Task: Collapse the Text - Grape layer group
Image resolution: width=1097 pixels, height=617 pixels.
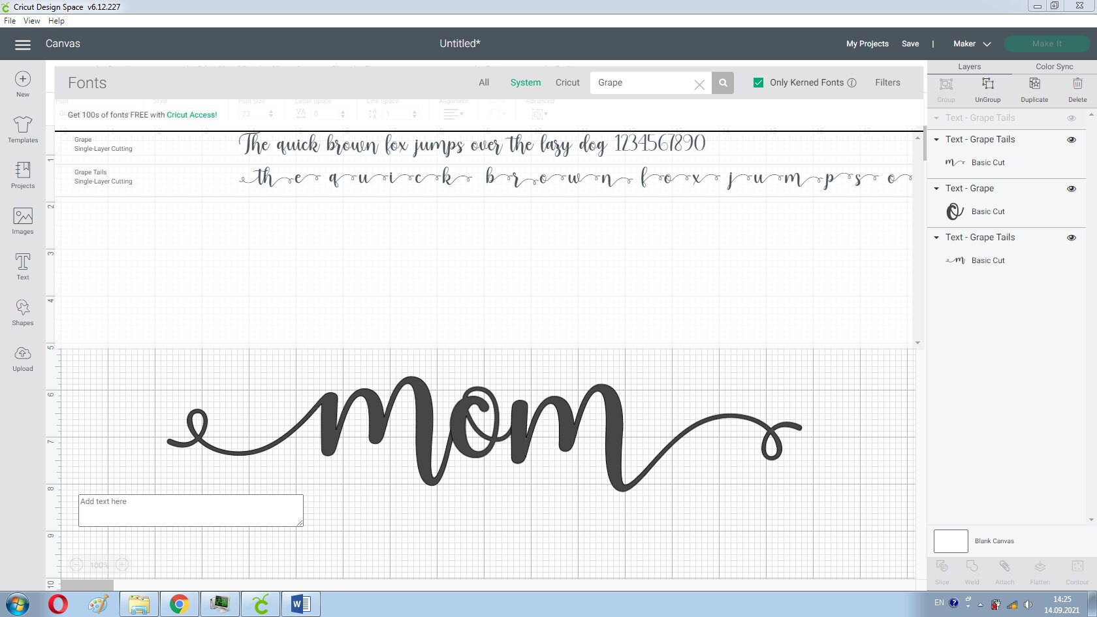Action: point(936,189)
